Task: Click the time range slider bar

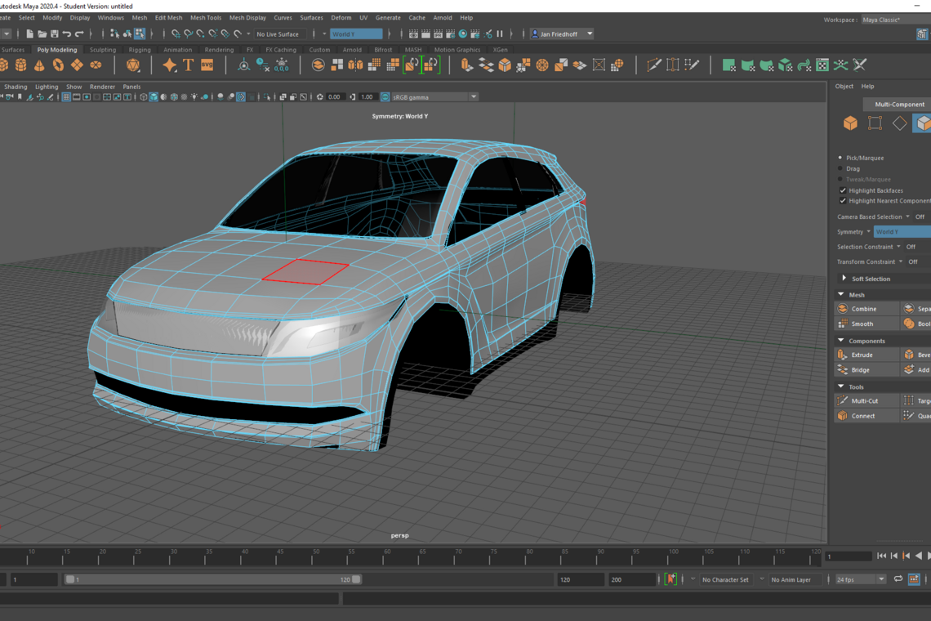Action: (212, 579)
